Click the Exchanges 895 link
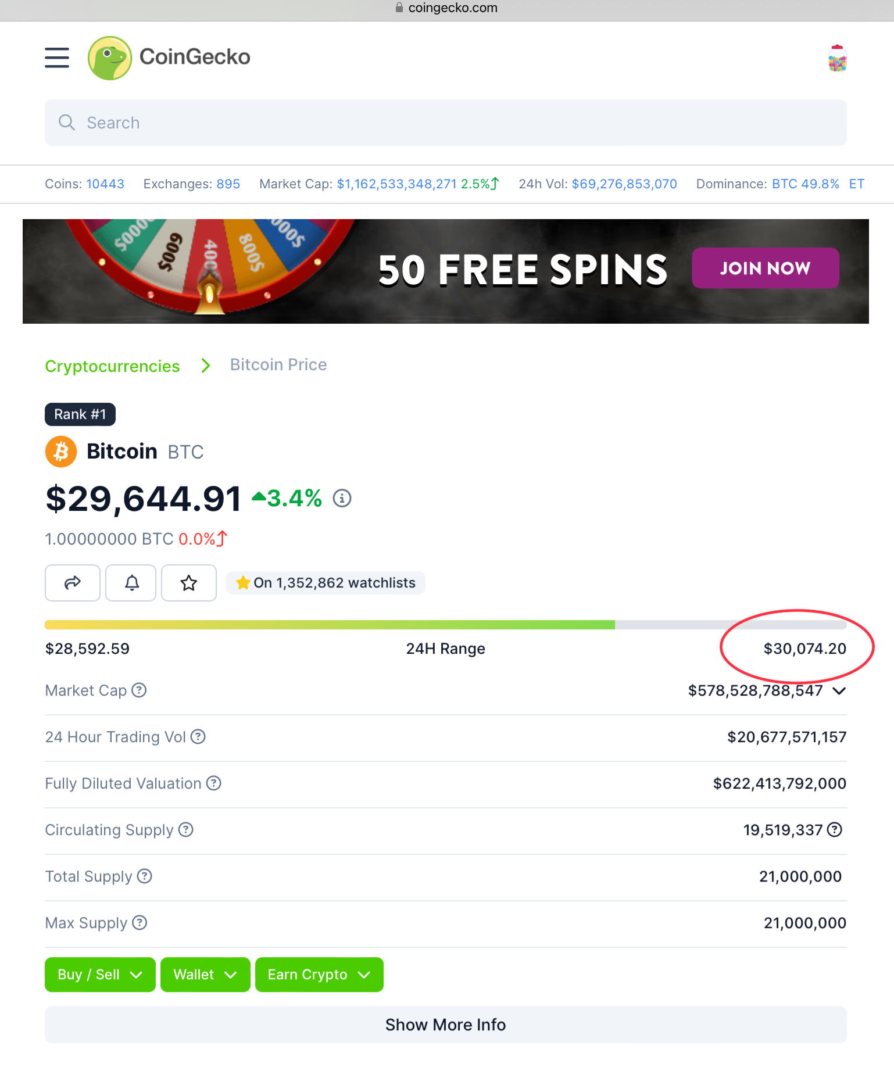Screen dimensions: 894x1067 pos(228,184)
